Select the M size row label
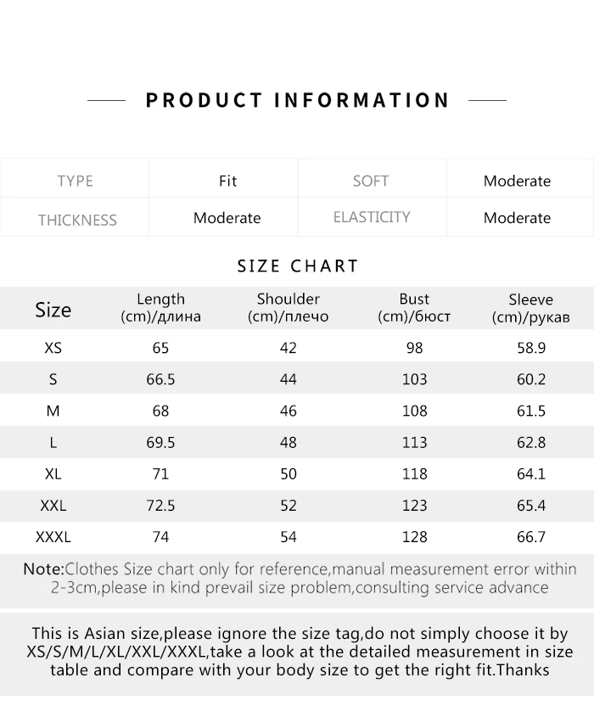The image size is (594, 711). pos(53,411)
